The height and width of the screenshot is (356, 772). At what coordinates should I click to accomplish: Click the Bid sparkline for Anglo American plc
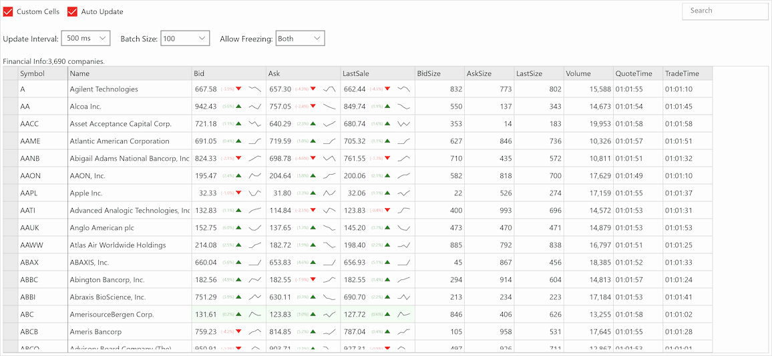(255, 227)
